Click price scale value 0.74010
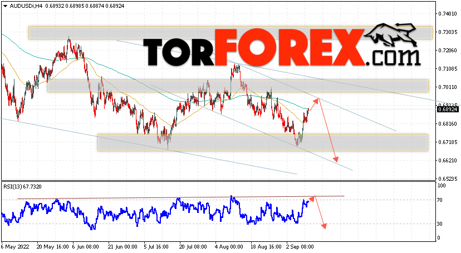 tap(448, 14)
